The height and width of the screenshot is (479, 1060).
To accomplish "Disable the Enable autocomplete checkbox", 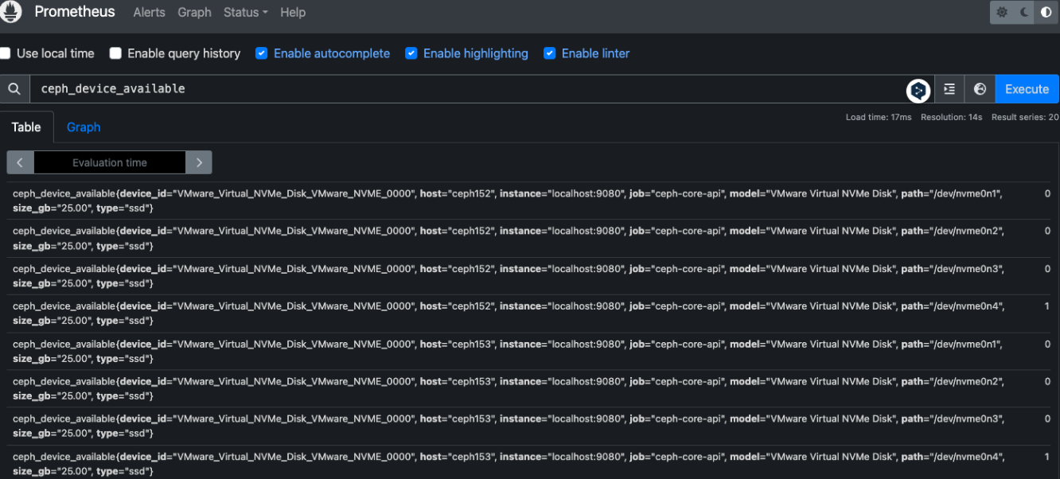I will [x=261, y=53].
